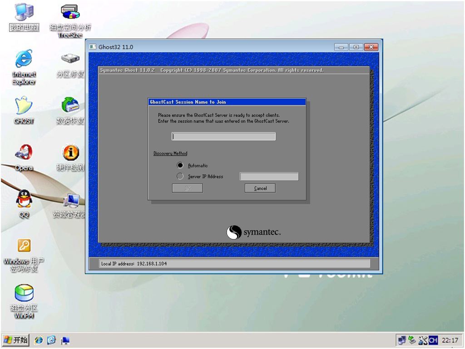This screenshot has height=349, width=465.
Task: Click the CH language indicator in tray
Action: click(433, 340)
